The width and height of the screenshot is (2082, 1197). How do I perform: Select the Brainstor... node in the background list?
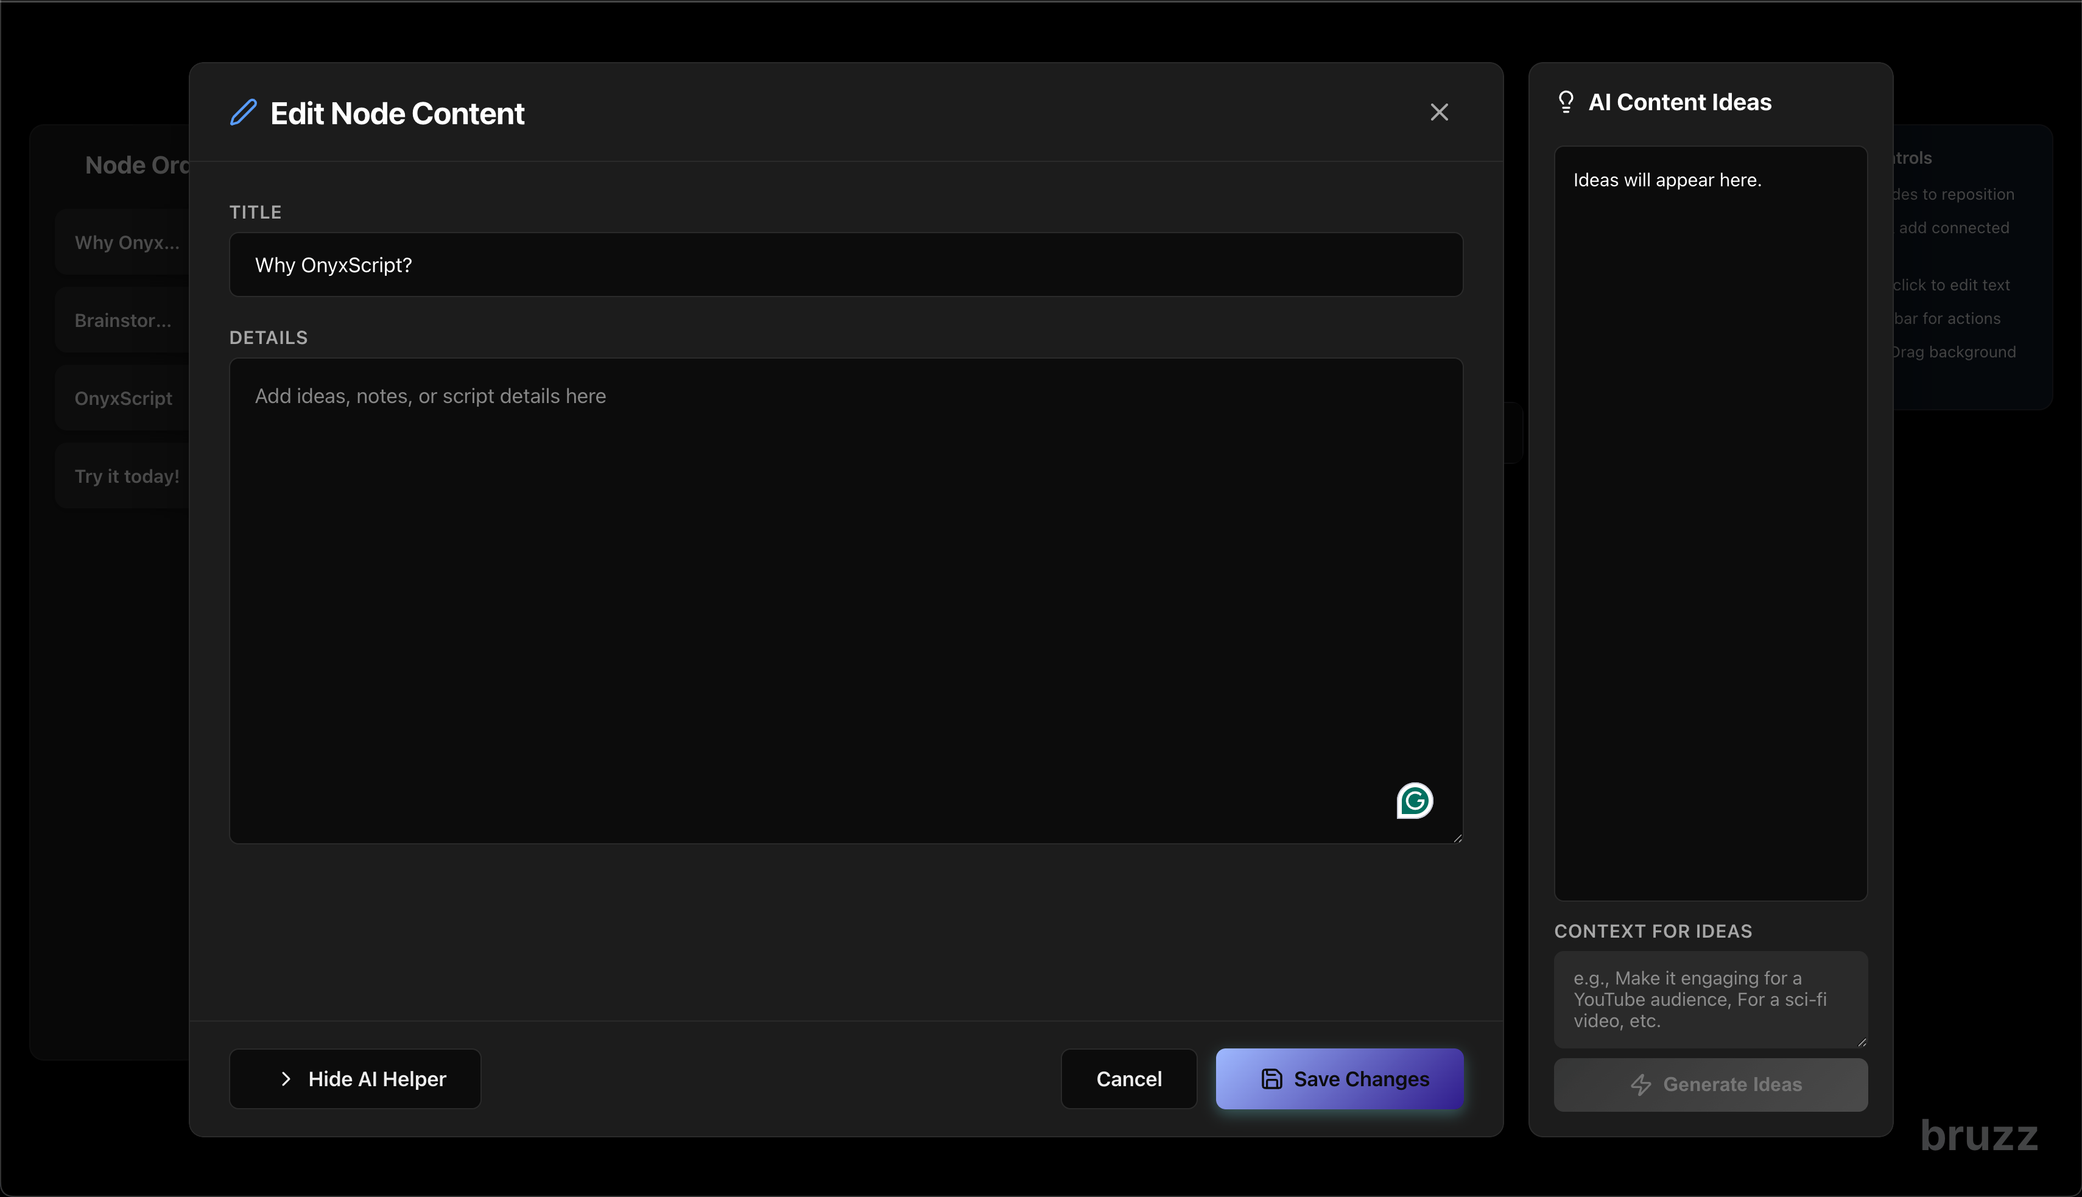click(124, 321)
